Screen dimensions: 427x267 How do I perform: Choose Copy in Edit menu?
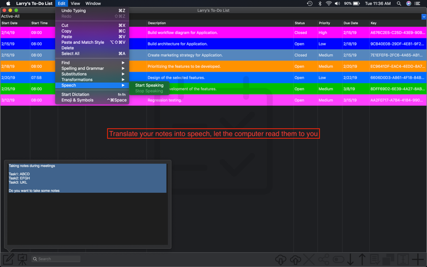tap(92, 31)
